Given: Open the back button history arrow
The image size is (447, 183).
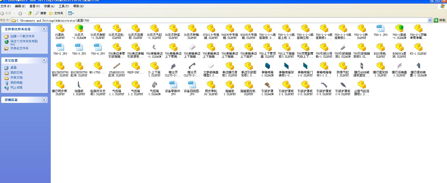Looking at the screenshot, I should pyautogui.click(x=14, y=13).
